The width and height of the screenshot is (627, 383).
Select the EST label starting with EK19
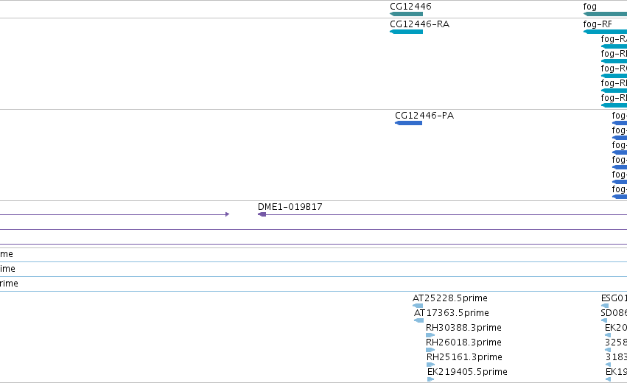tap(616, 372)
